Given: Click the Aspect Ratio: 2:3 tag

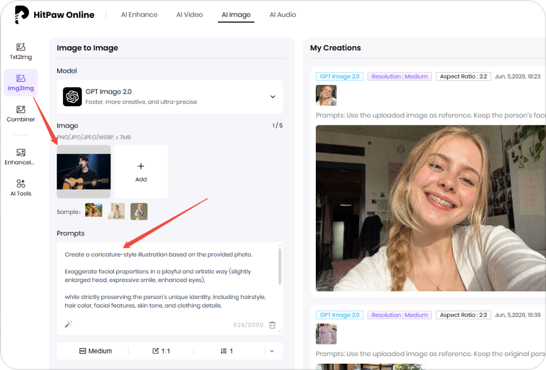Looking at the screenshot, I should pos(463,315).
